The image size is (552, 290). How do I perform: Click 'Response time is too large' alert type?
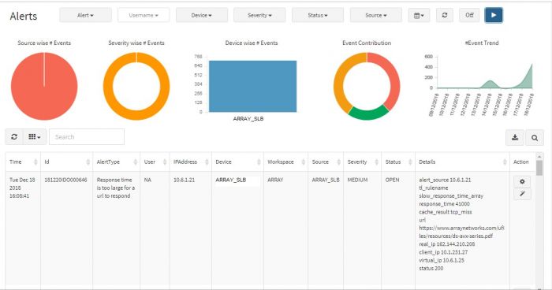[x=116, y=188]
